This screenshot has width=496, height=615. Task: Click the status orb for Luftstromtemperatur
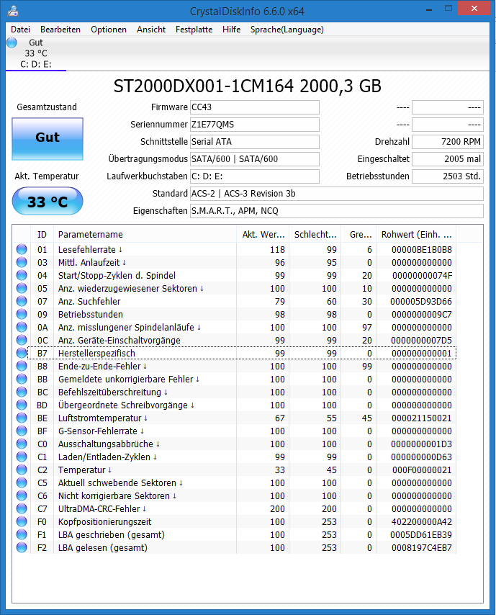click(22, 418)
